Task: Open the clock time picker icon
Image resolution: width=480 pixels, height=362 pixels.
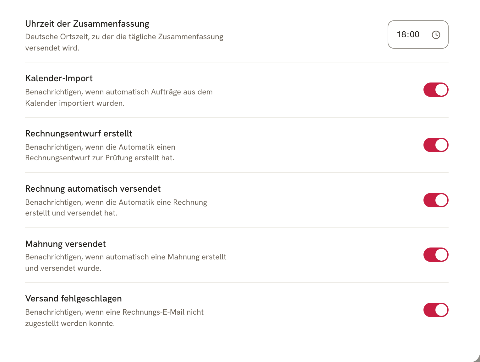Action: (436, 35)
